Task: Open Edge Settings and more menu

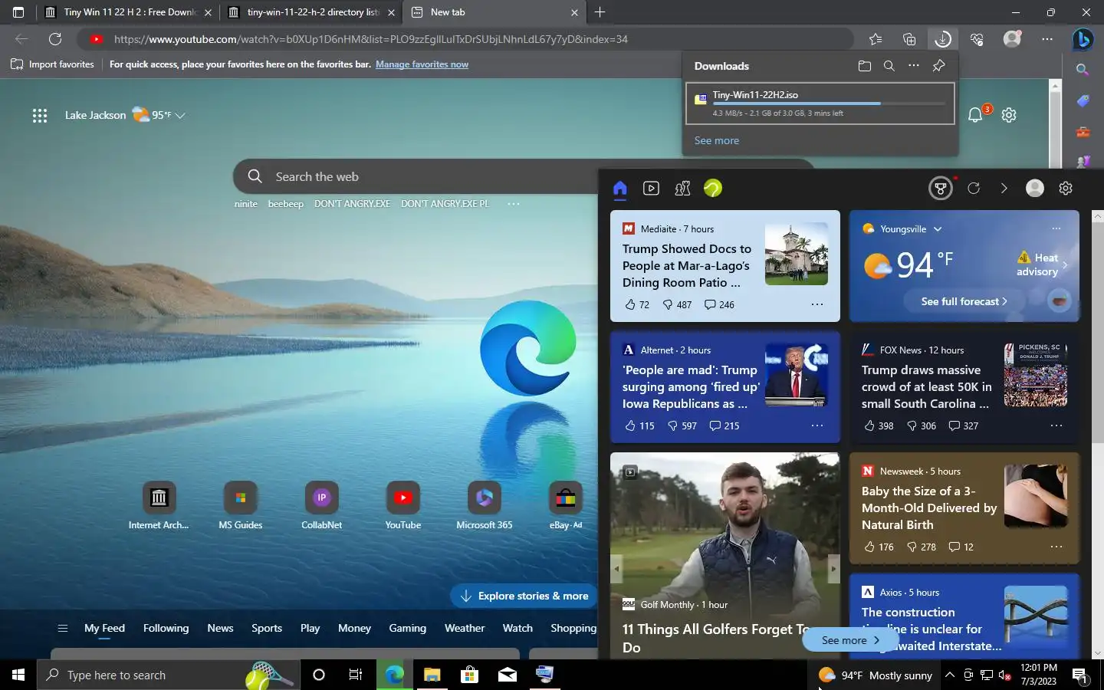Action: coord(1047,39)
